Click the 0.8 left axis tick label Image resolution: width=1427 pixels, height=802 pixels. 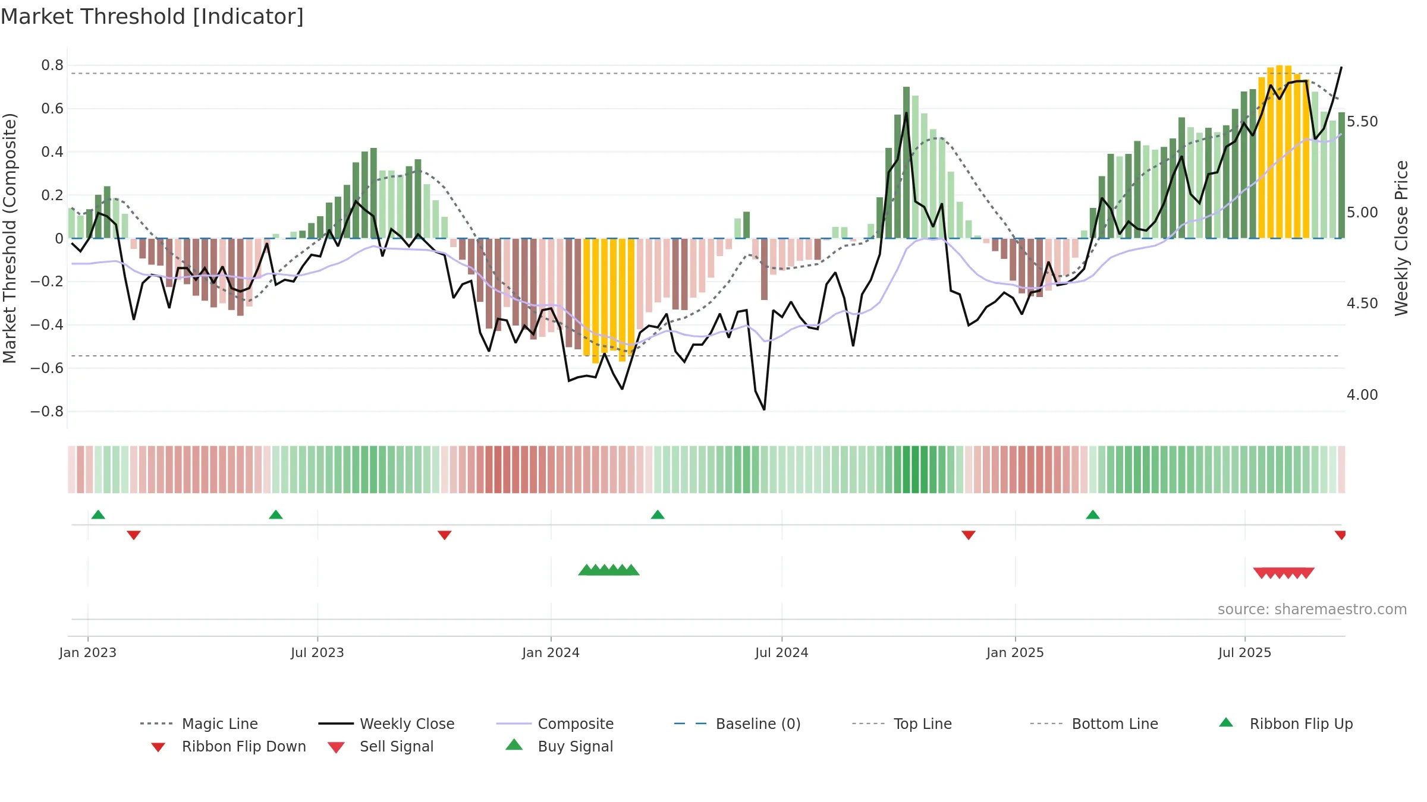point(52,65)
